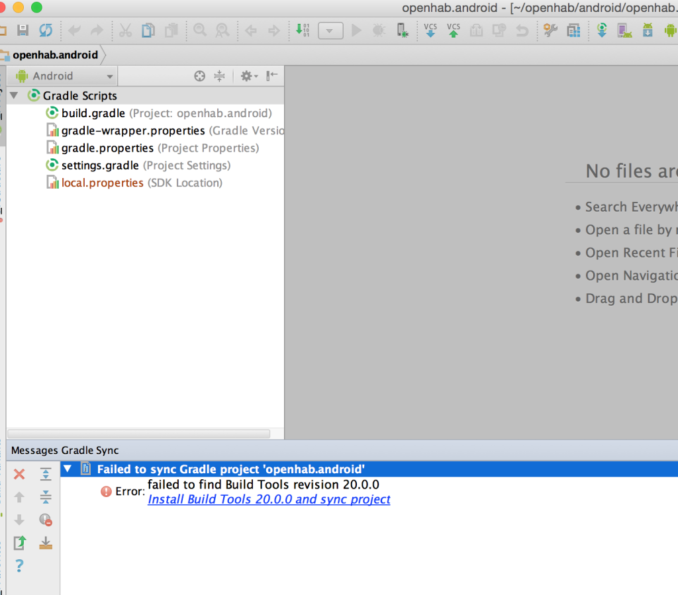The height and width of the screenshot is (595, 678).
Task: Go to Next Message down arrow
Action: (x=19, y=520)
